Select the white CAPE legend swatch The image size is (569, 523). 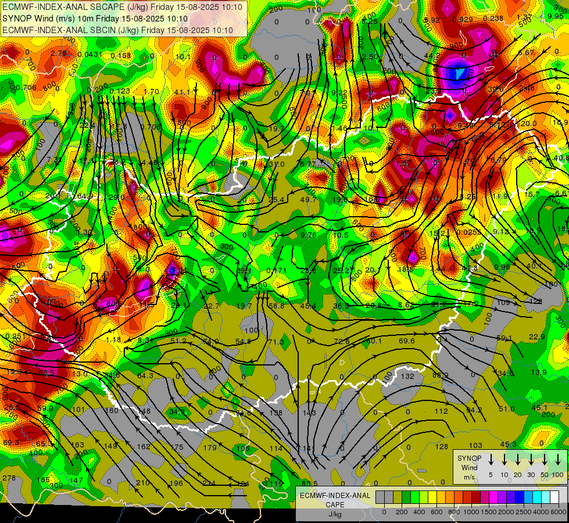tap(554, 497)
